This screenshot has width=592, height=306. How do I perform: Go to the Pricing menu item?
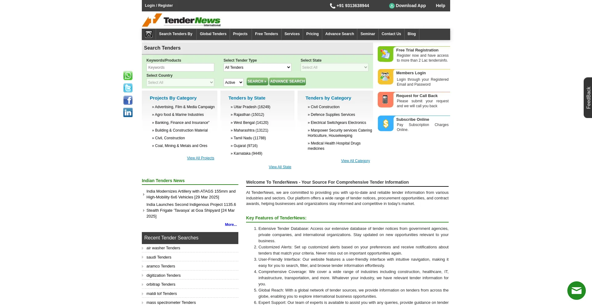[x=312, y=34]
